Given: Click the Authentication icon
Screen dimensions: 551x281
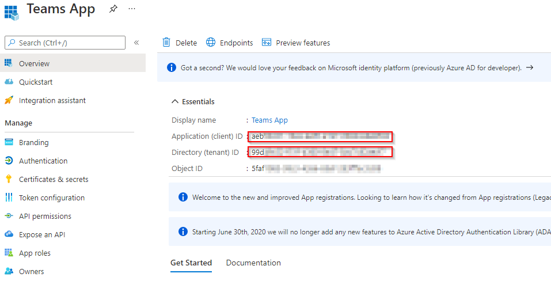Looking at the screenshot, I should [x=9, y=161].
